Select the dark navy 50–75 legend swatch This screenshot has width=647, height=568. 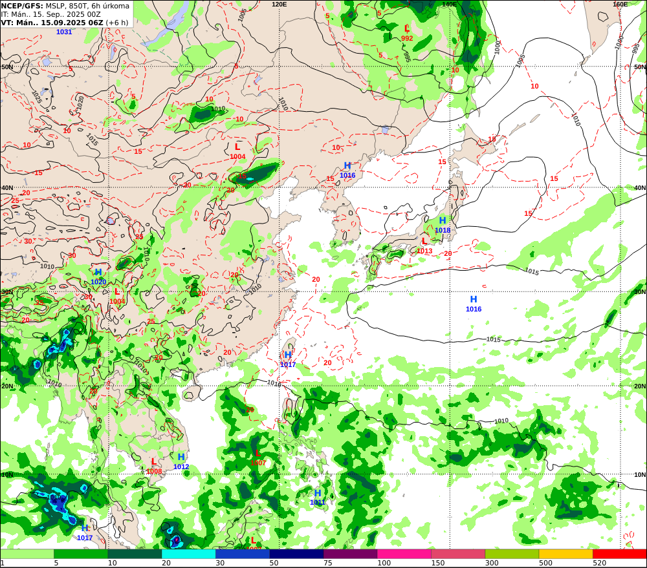(x=296, y=554)
